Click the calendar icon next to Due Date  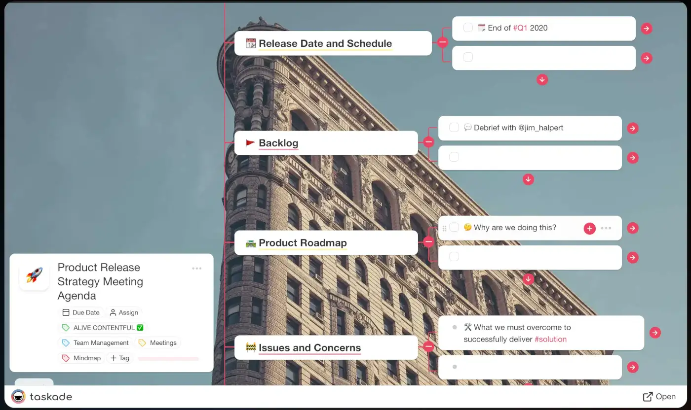67,312
